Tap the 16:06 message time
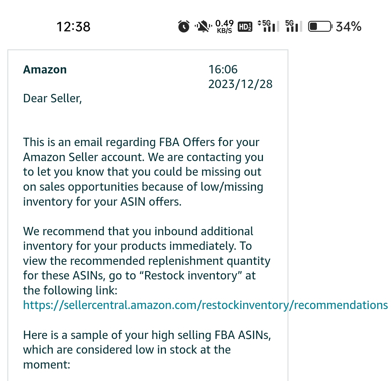The width and height of the screenshot is (392, 381). [223, 69]
